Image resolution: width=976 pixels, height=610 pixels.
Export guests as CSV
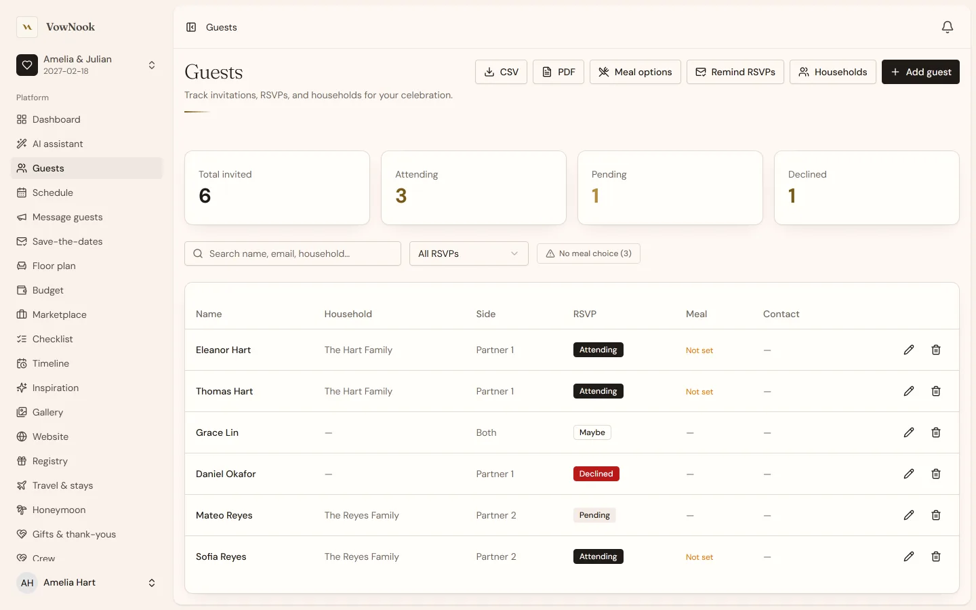tap(501, 72)
